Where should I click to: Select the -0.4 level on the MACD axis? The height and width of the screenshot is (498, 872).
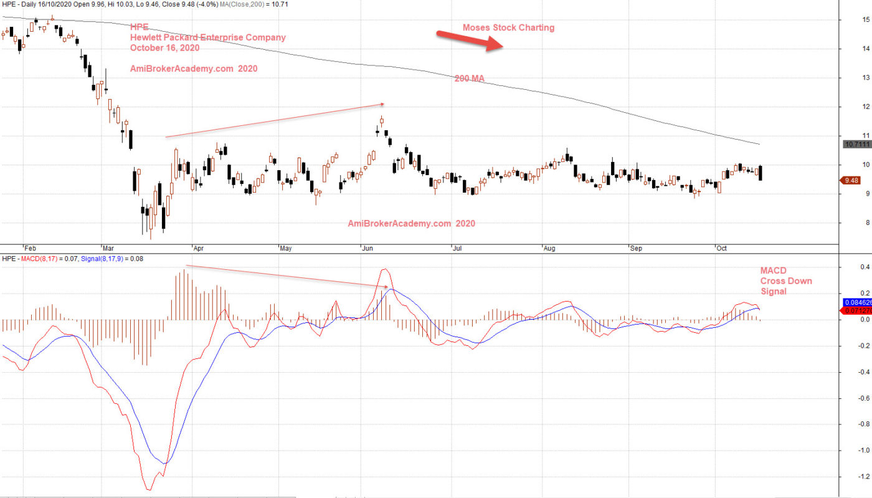865,371
